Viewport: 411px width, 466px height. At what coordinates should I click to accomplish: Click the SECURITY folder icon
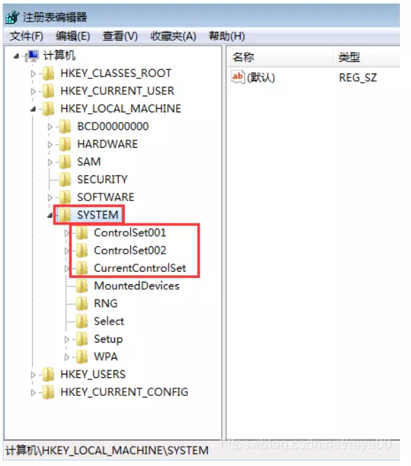click(x=65, y=180)
